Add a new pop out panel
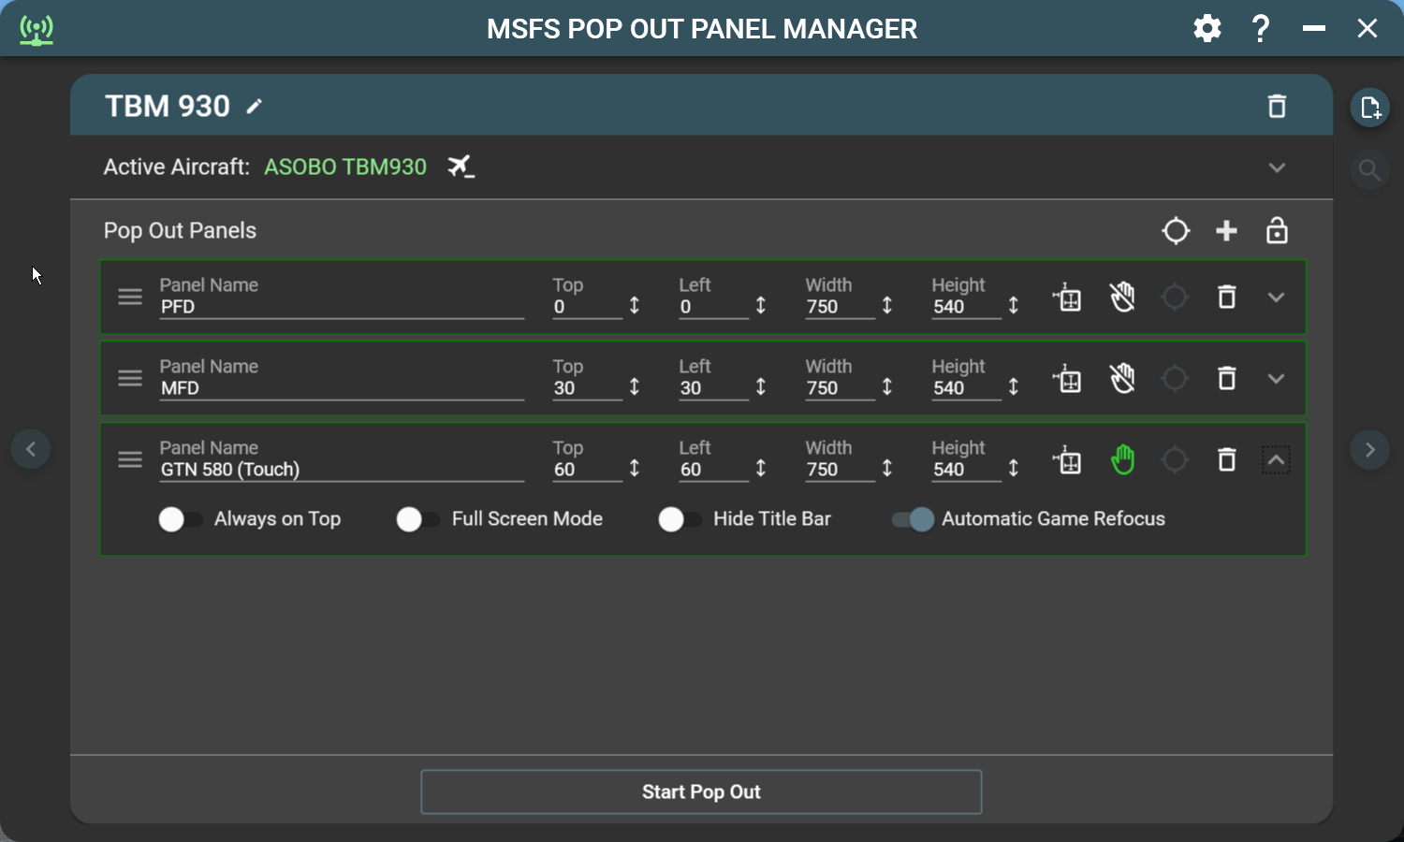The height and width of the screenshot is (842, 1404). click(1226, 230)
